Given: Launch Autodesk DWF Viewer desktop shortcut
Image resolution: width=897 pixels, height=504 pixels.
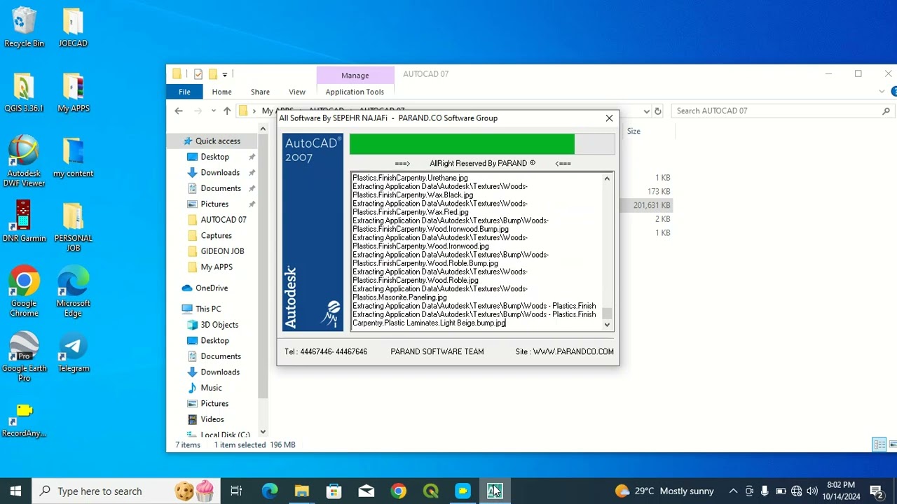Looking at the screenshot, I should click(24, 161).
